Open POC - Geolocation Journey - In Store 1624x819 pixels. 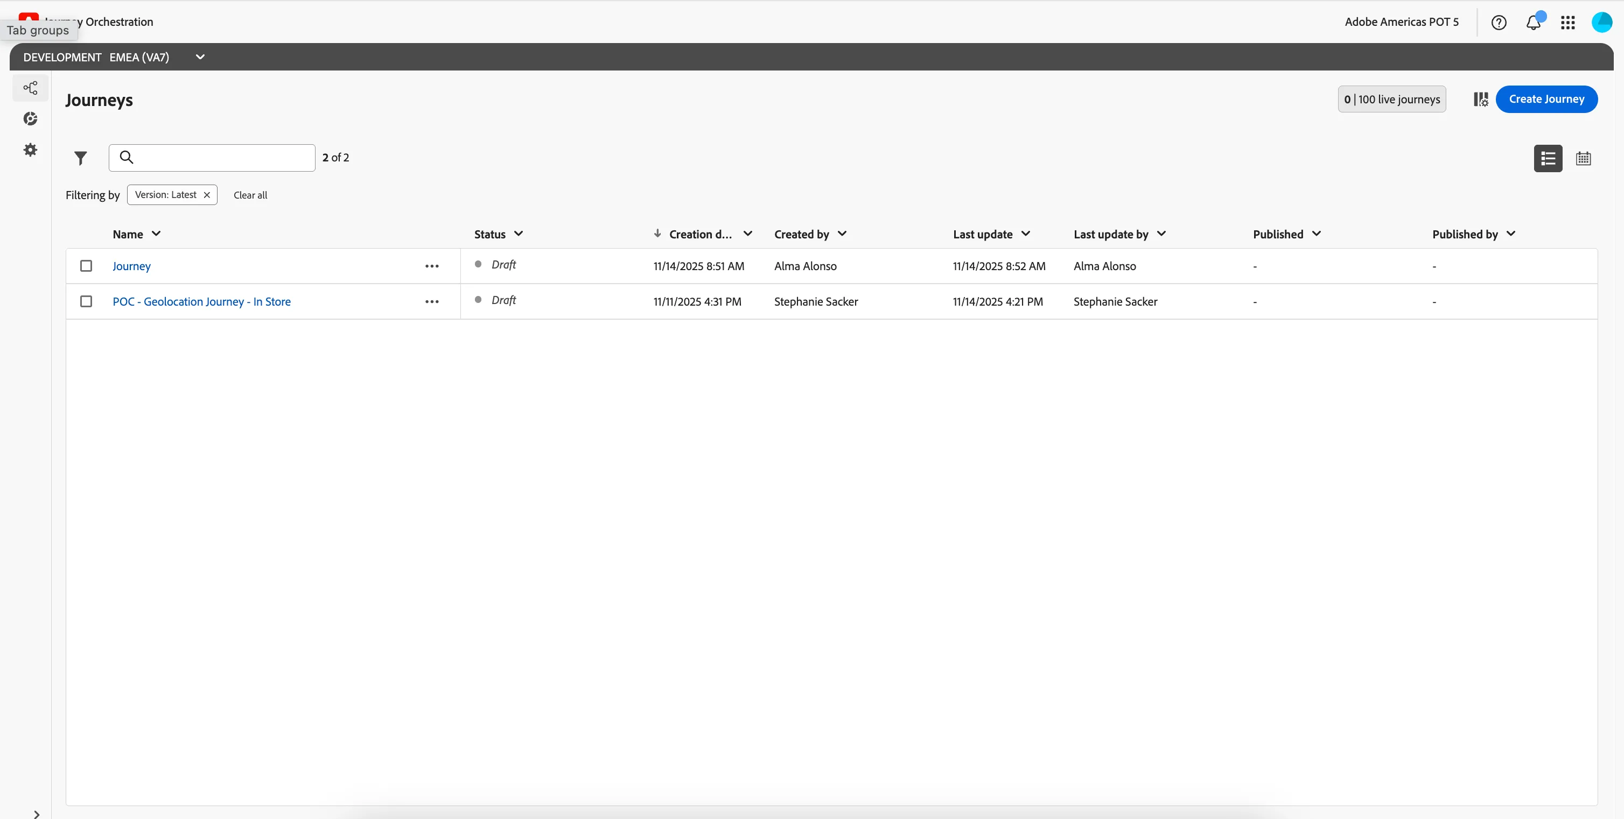tap(202, 301)
